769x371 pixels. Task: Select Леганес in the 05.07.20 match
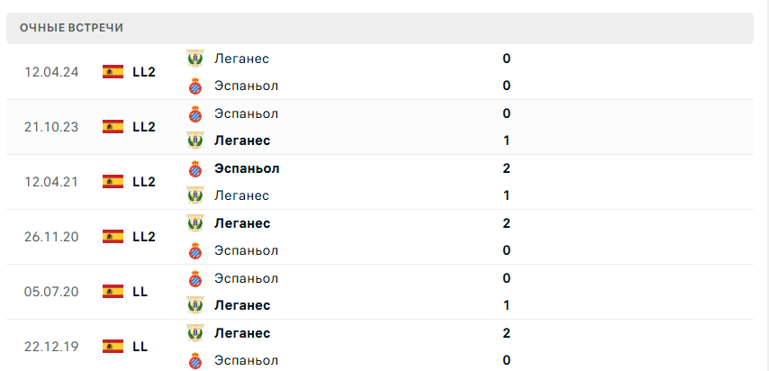tap(242, 305)
